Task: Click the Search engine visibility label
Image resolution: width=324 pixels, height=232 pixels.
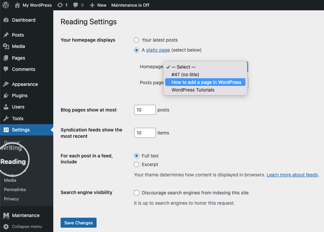Action: (87, 192)
